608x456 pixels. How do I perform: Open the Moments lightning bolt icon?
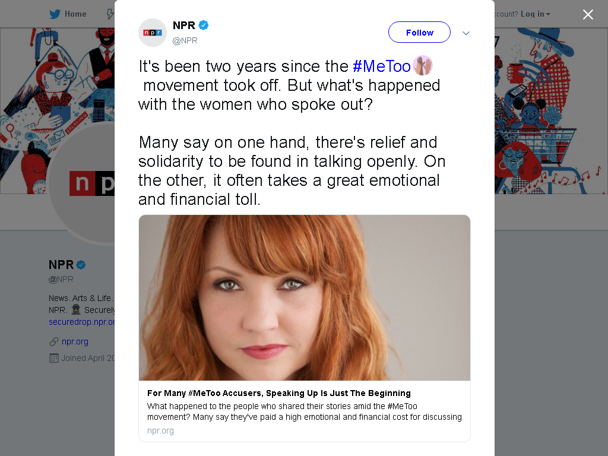click(110, 14)
